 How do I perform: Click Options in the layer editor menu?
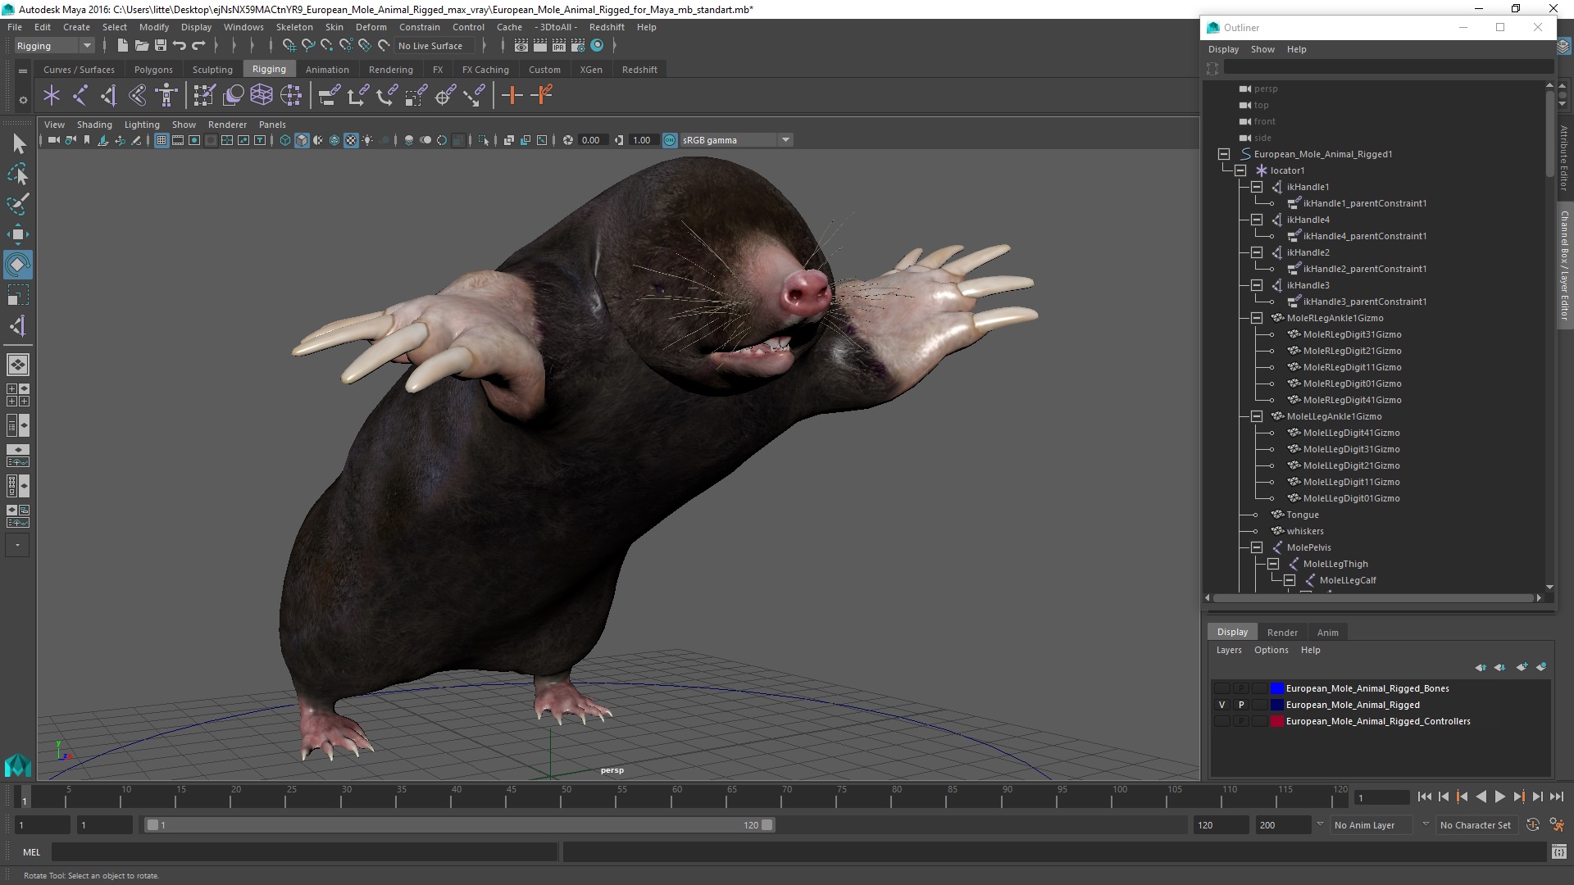point(1271,650)
